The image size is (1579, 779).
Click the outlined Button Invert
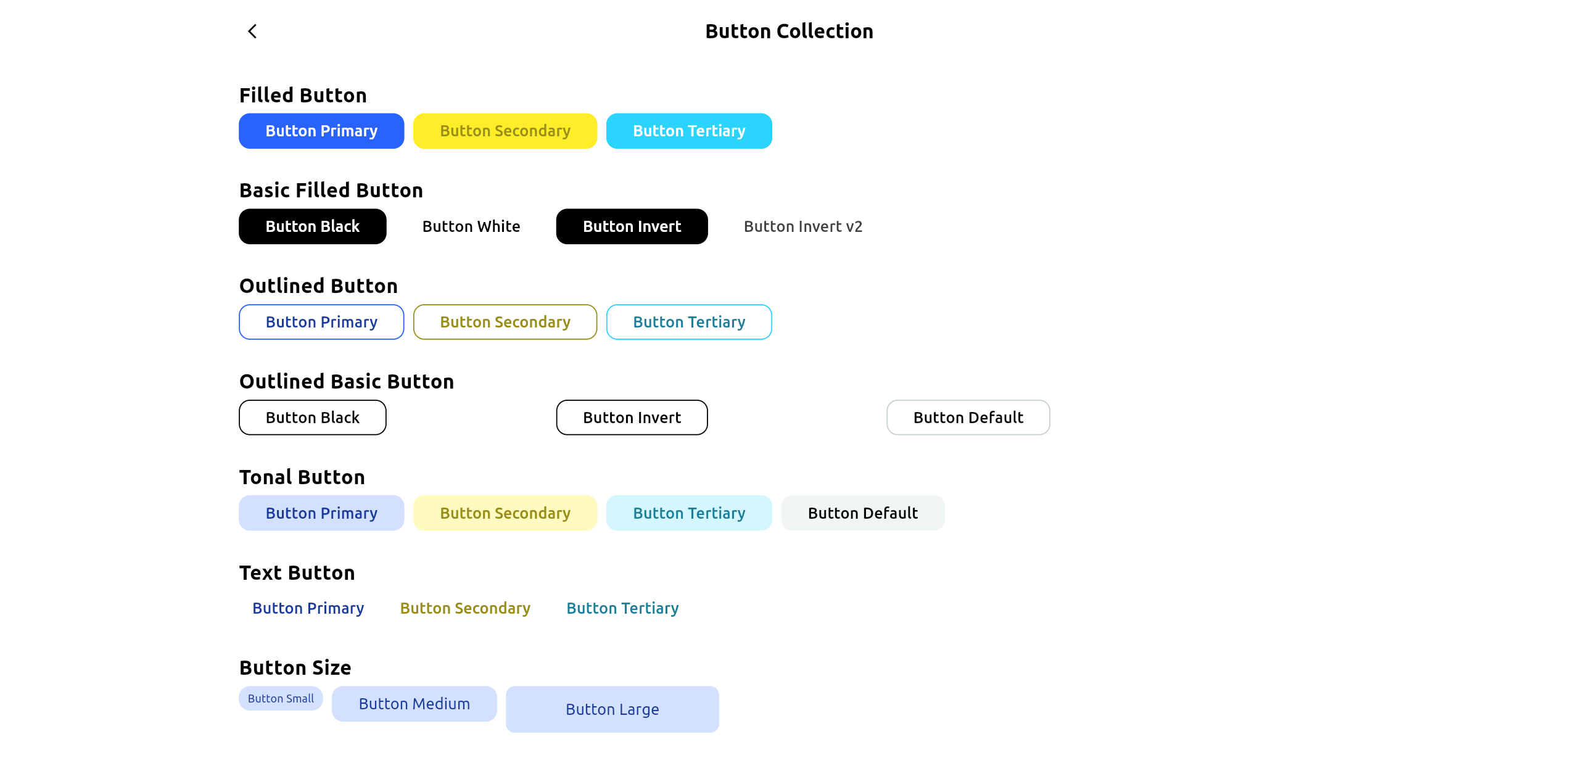point(632,418)
